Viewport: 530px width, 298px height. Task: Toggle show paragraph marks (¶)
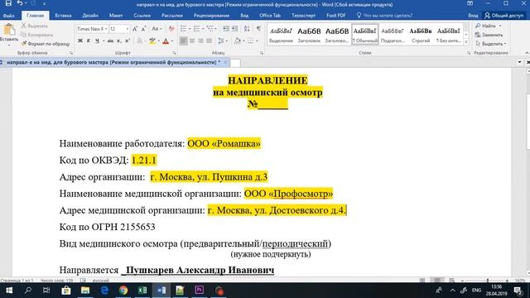[258, 29]
